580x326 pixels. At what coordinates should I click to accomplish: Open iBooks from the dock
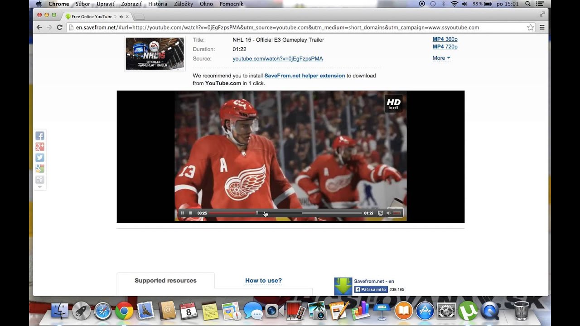[403, 311]
